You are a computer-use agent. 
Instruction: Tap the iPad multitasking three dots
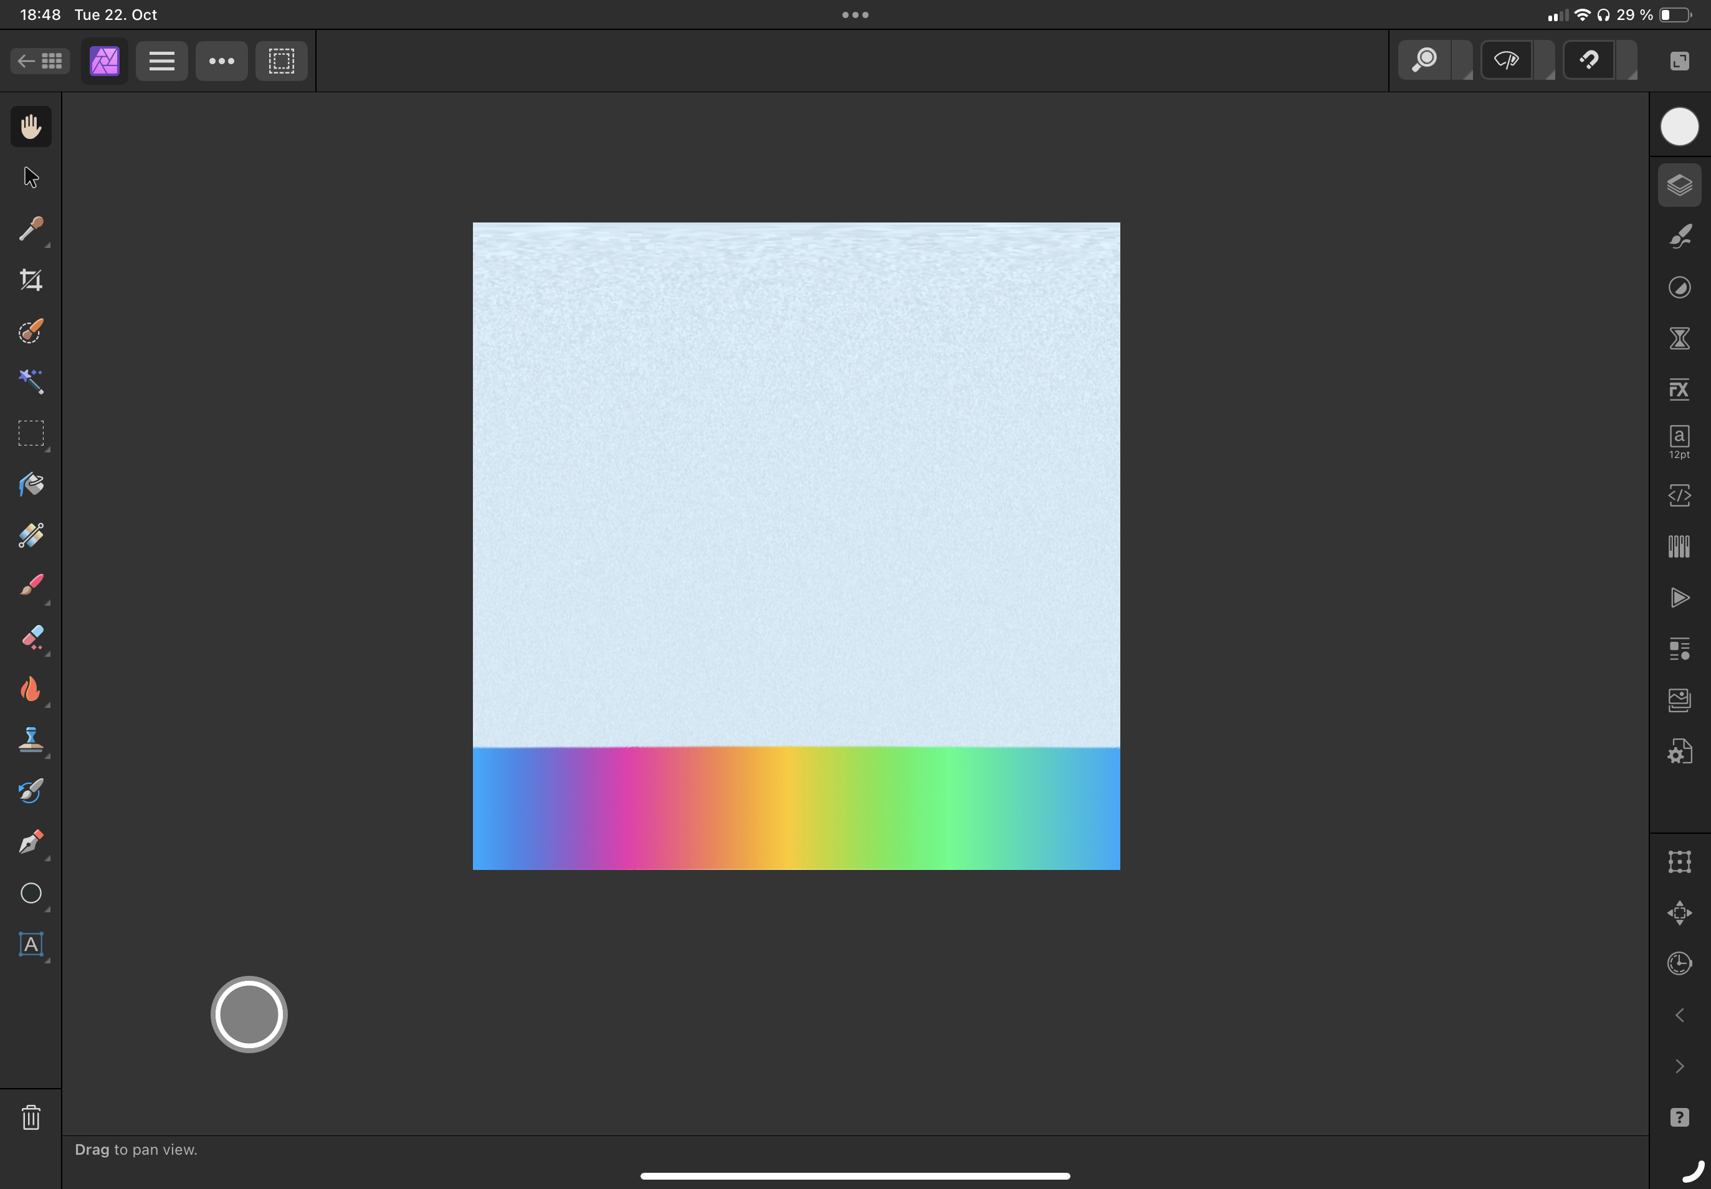[x=855, y=15]
